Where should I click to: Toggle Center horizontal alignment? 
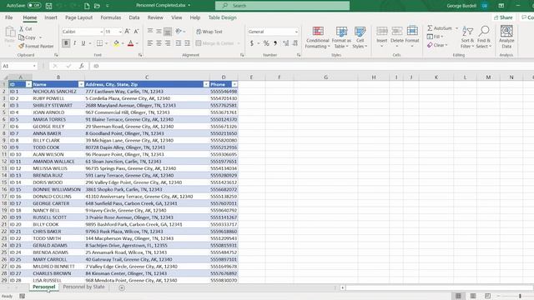click(159, 43)
